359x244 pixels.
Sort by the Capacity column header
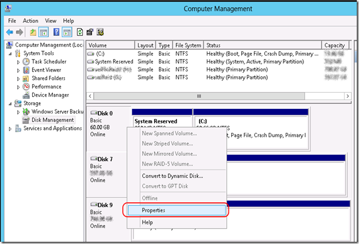point(335,45)
